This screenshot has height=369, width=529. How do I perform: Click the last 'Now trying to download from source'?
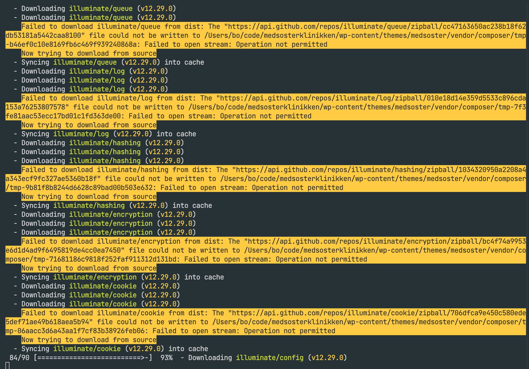(x=89, y=340)
